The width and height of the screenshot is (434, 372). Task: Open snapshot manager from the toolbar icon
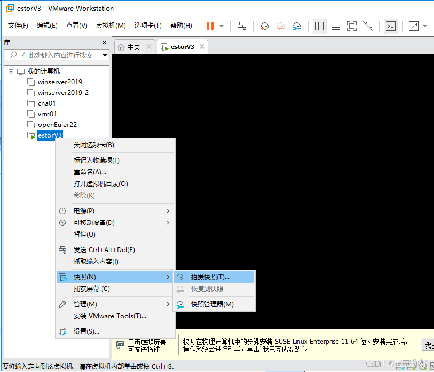pos(297,26)
